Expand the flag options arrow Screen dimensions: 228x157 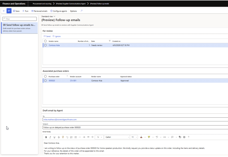(176, 137)
